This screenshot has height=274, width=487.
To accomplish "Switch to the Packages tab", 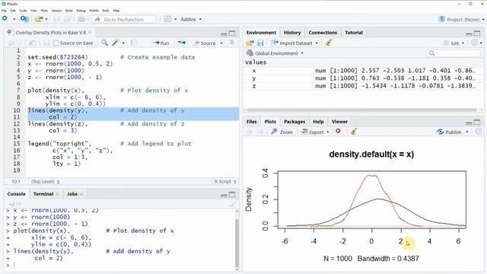I will coord(294,122).
